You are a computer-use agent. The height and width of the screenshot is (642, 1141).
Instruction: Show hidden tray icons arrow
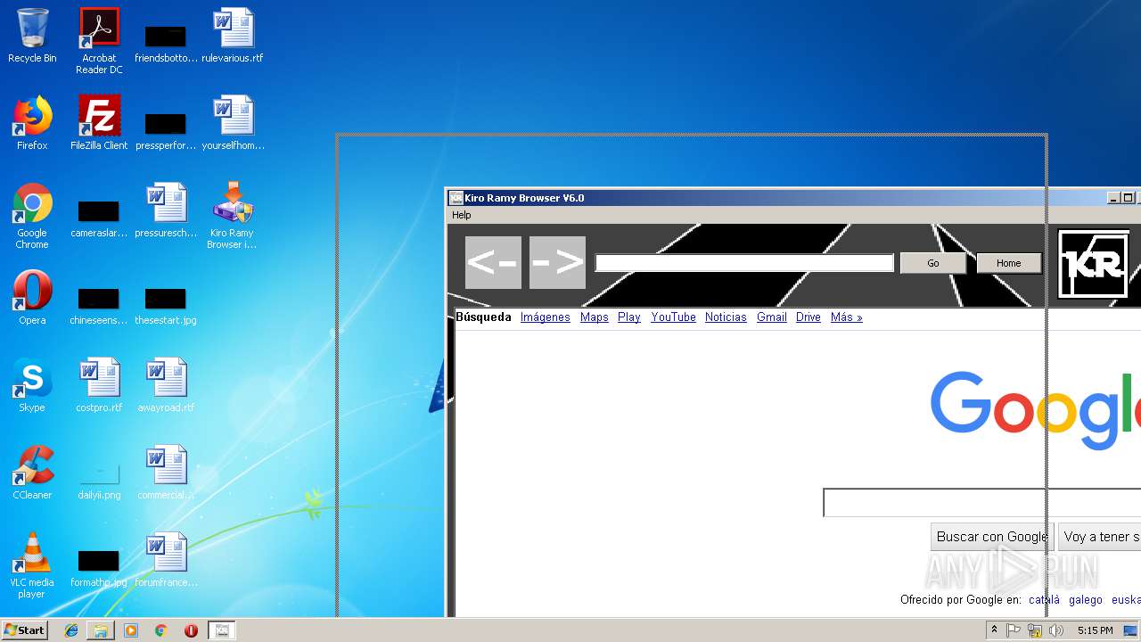(994, 630)
